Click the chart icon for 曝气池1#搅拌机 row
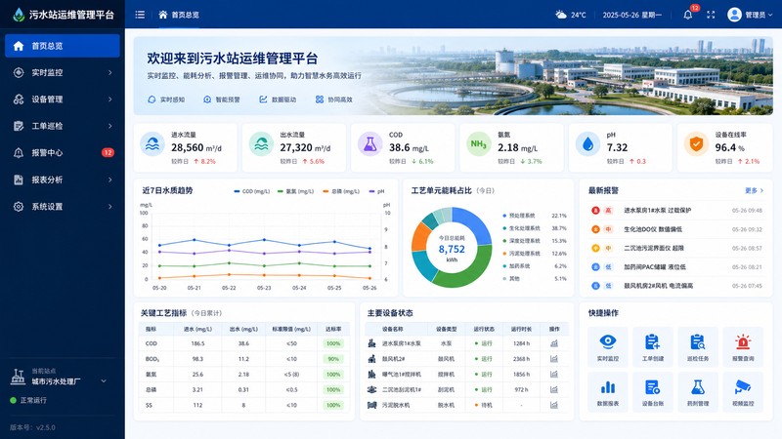Viewport: 782px width, 439px height. (554, 375)
